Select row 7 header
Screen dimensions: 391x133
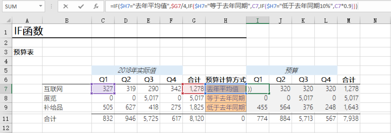[6, 89]
